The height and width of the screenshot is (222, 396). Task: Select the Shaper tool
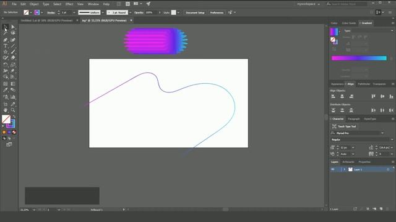[6, 58]
